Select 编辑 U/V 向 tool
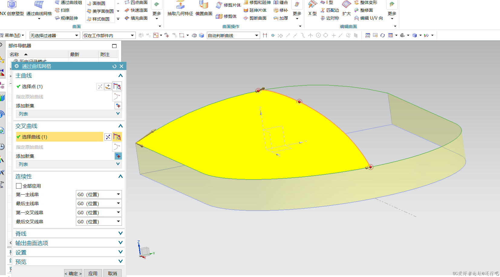 369,18
